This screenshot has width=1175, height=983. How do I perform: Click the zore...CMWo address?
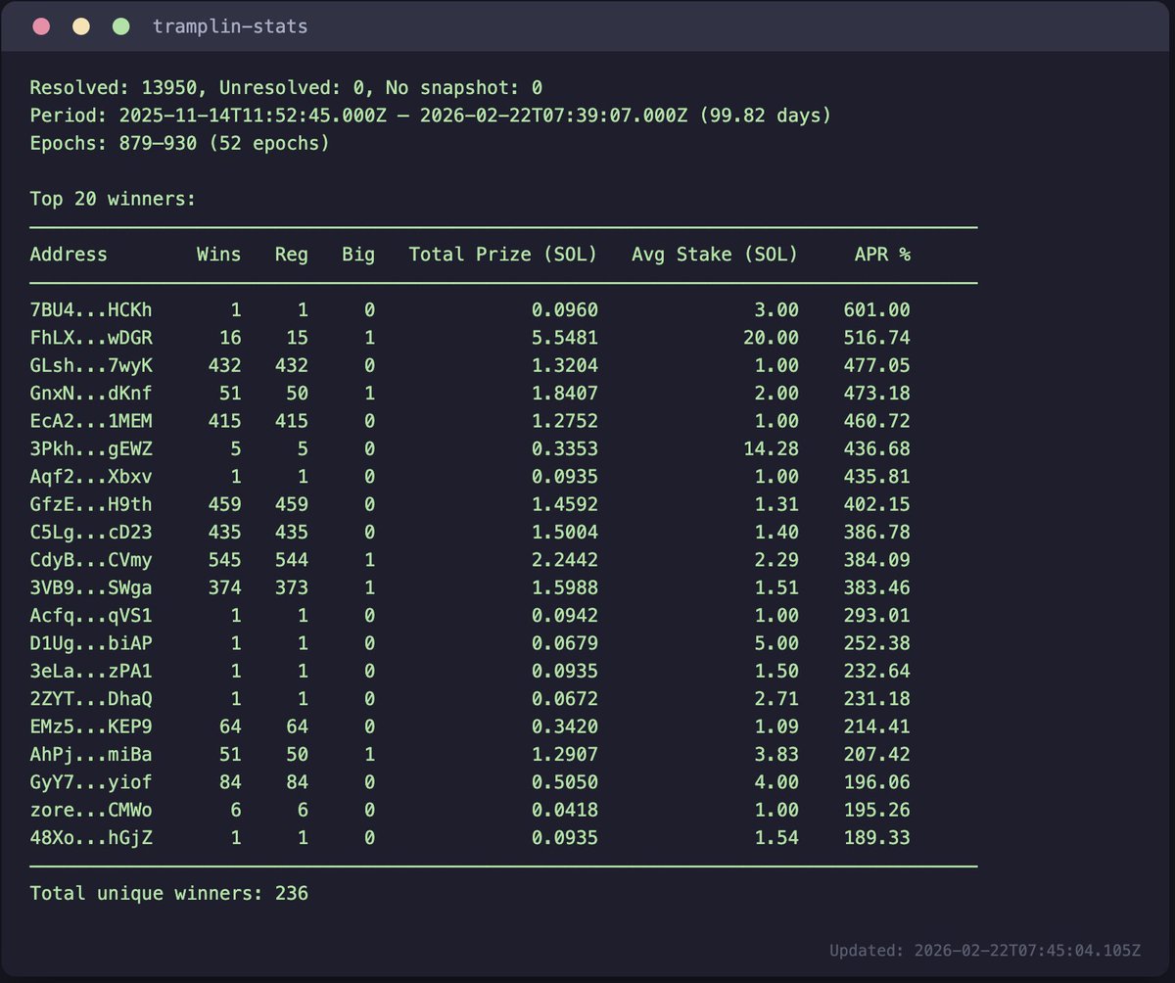tap(93, 810)
